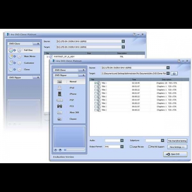This screenshot has height=192, width=192.
Task: Stop the preview video
Action: [x=60, y=150]
